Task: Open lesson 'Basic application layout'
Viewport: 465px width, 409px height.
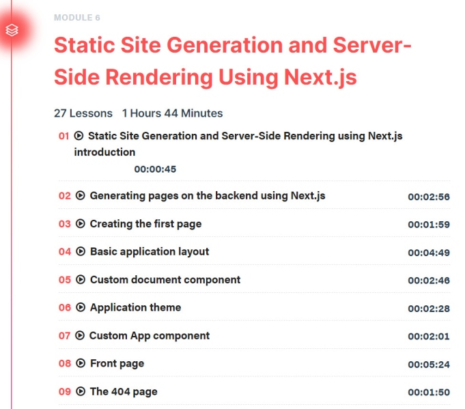Action: pyautogui.click(x=150, y=251)
